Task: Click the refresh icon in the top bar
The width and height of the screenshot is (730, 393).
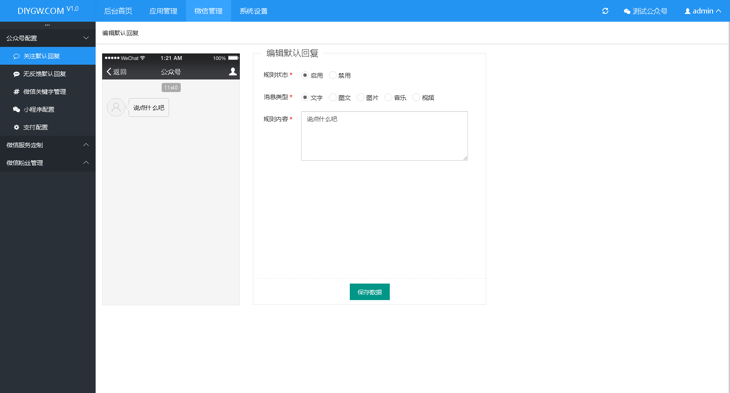Action: 605,11
